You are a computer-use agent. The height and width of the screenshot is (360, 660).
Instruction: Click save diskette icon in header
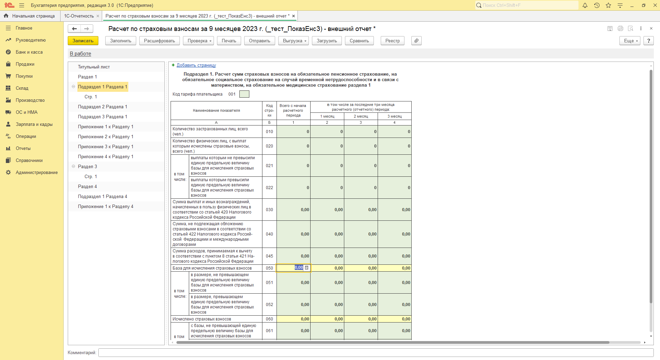610,29
